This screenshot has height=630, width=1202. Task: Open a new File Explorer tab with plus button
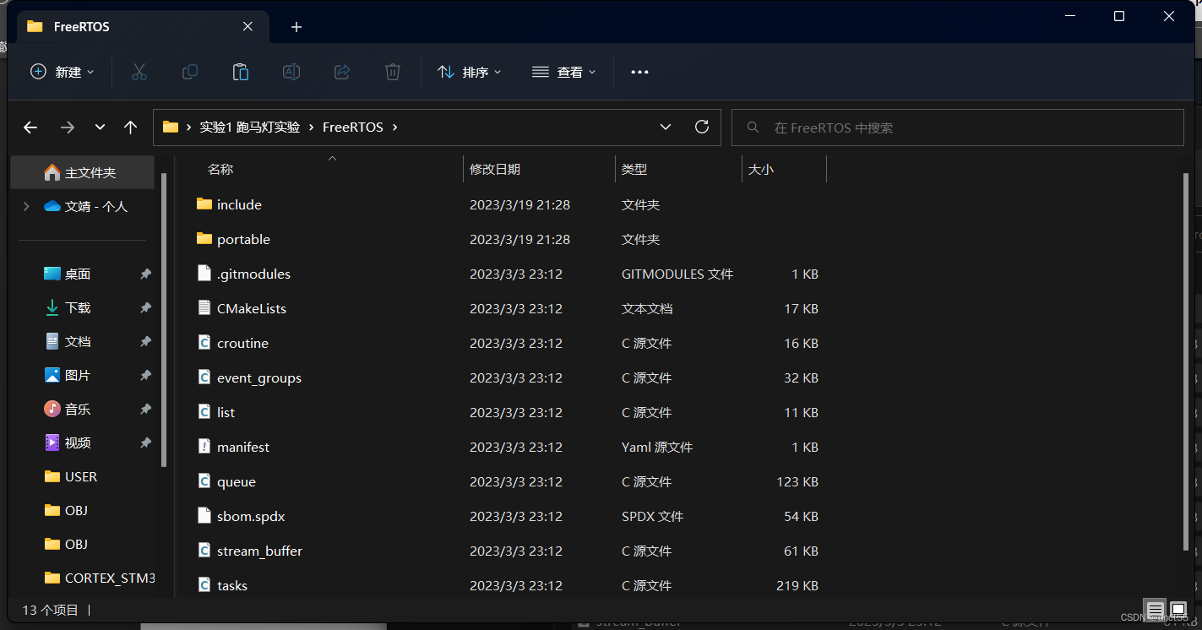point(296,27)
